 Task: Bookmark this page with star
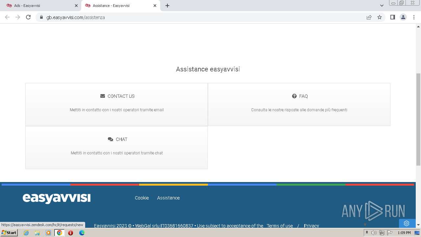pyautogui.click(x=380, y=17)
